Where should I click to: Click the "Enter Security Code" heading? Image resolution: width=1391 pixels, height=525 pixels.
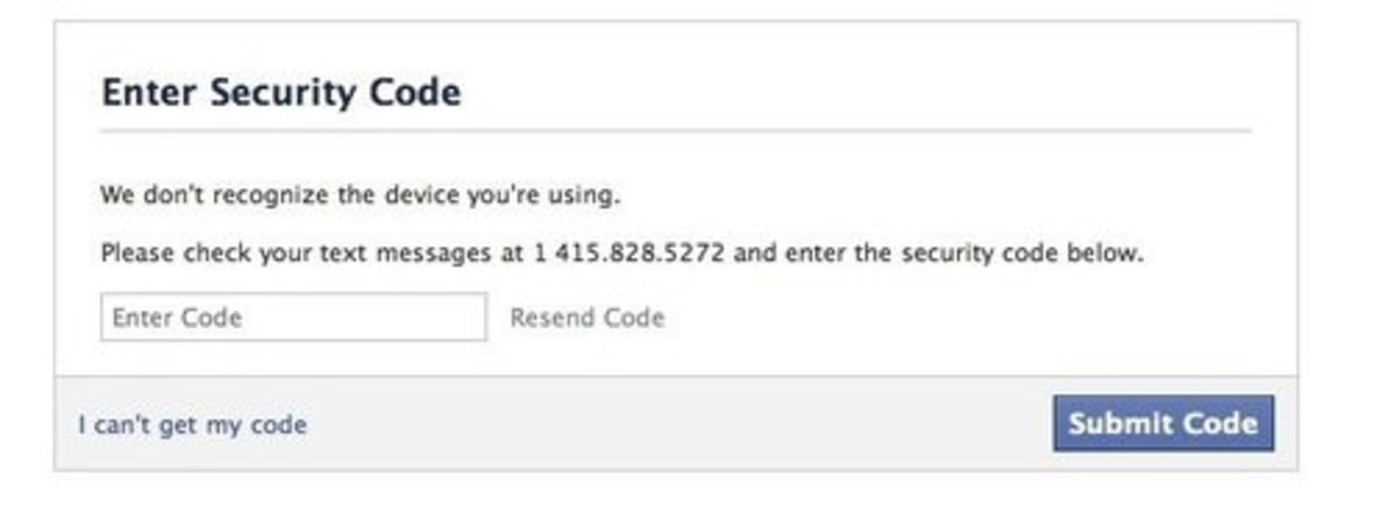pos(280,93)
